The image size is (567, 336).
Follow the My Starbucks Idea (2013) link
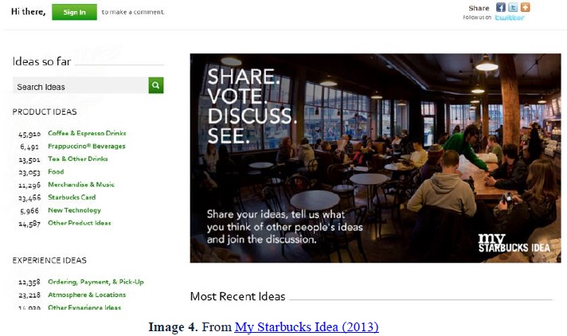[x=307, y=327]
